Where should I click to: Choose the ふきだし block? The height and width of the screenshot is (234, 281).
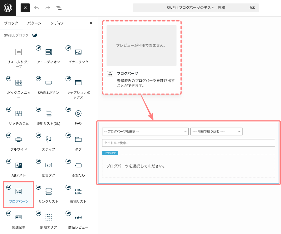click(78, 168)
